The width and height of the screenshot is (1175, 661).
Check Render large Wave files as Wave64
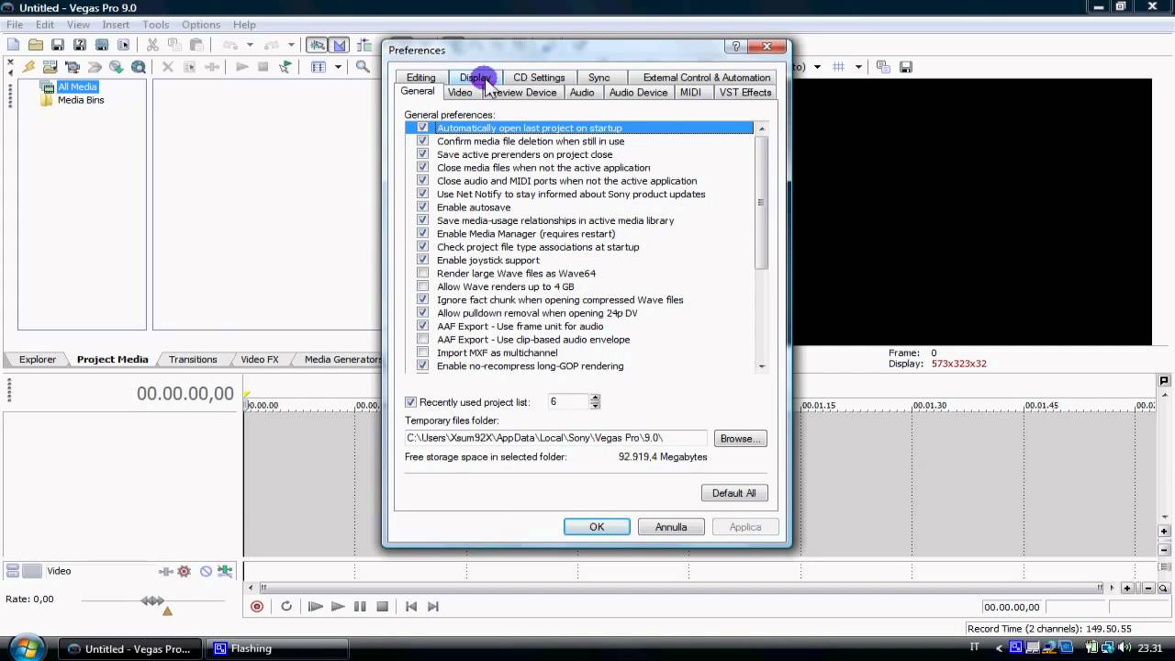pyautogui.click(x=422, y=274)
